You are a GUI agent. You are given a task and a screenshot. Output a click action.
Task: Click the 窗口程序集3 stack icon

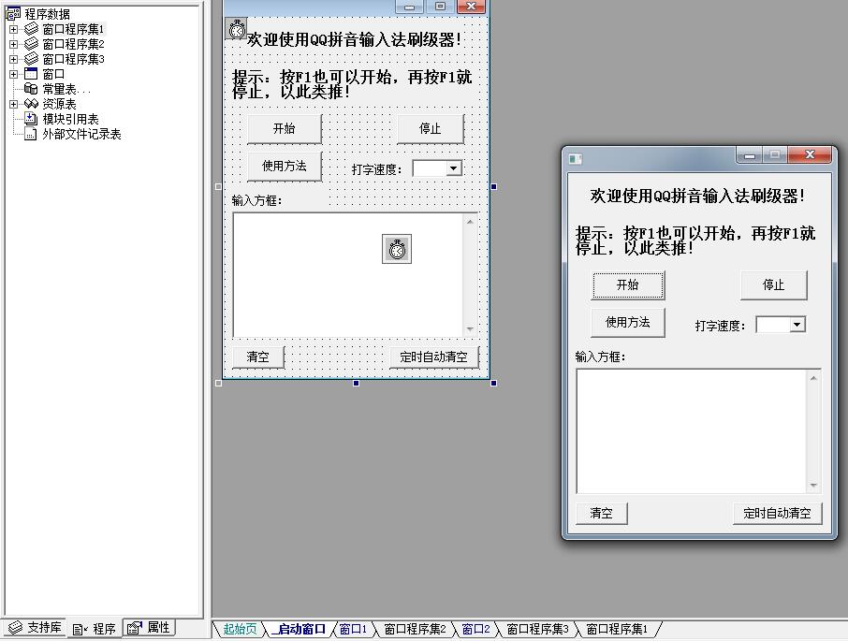tap(32, 58)
